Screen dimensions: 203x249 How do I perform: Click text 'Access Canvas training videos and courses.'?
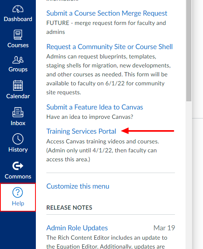(102, 141)
